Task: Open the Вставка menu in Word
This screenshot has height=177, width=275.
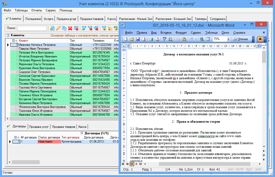Action: pyautogui.click(x=166, y=33)
